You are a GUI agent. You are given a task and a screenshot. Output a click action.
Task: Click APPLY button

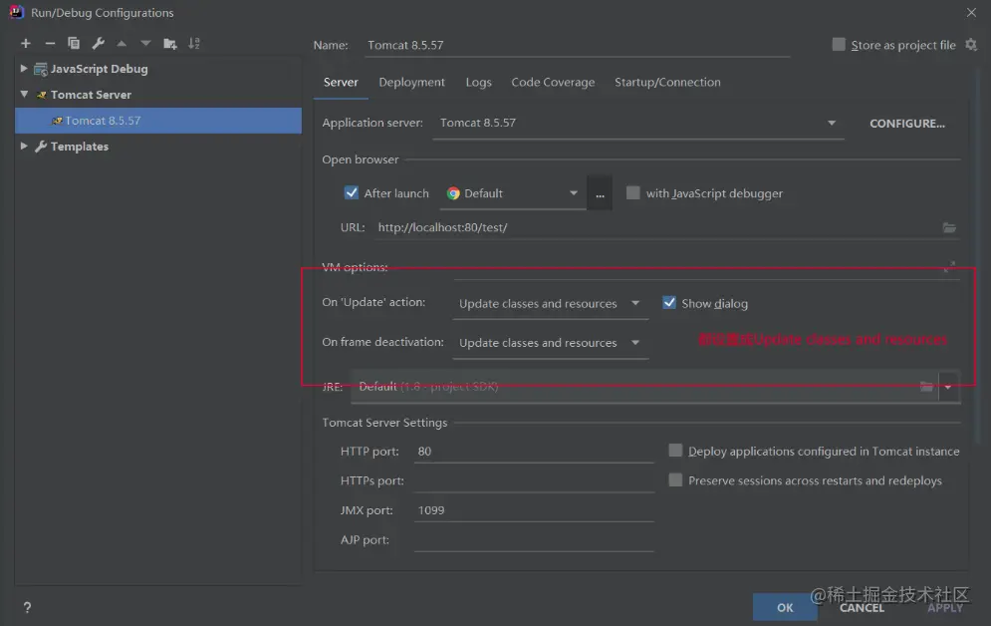pos(945,608)
